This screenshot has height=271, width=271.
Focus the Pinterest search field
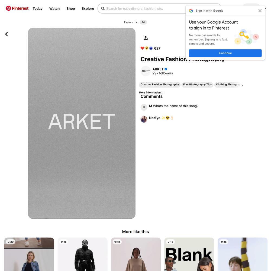tap(145, 8)
